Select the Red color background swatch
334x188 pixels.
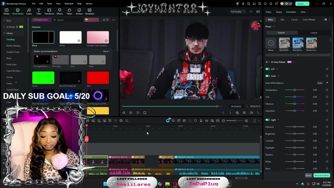point(98,78)
